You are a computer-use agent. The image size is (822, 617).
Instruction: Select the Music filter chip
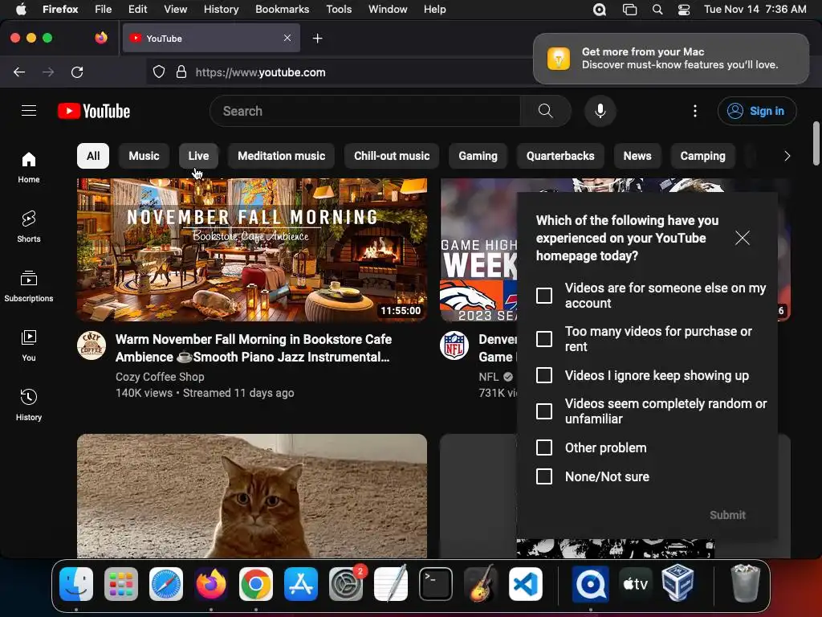pos(144,156)
